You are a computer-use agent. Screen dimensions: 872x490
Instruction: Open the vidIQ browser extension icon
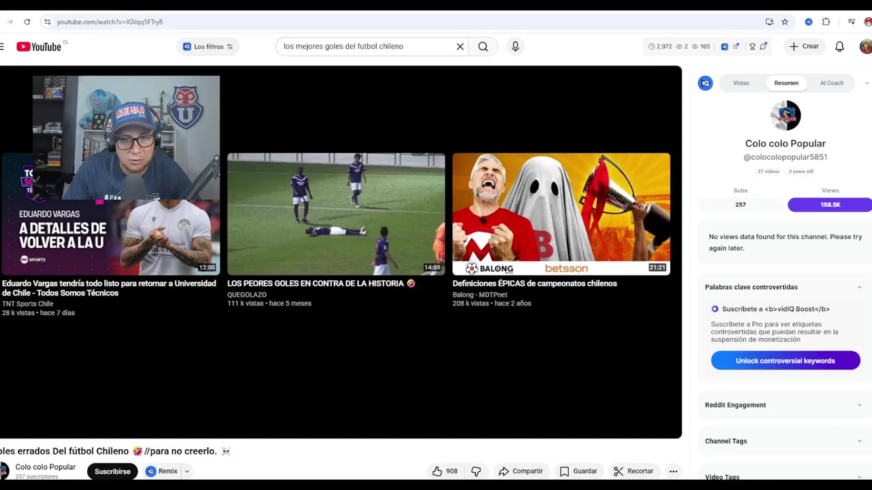click(809, 22)
